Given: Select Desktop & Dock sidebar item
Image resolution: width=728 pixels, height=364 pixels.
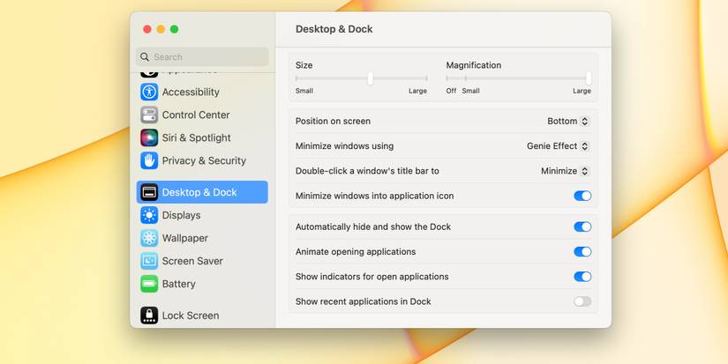Looking at the screenshot, I should tap(202, 192).
